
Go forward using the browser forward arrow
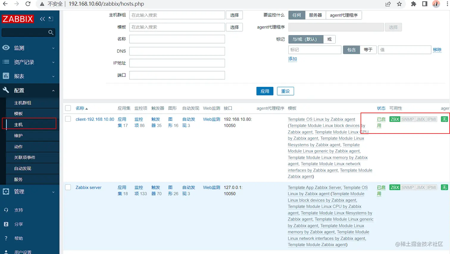point(17,4)
